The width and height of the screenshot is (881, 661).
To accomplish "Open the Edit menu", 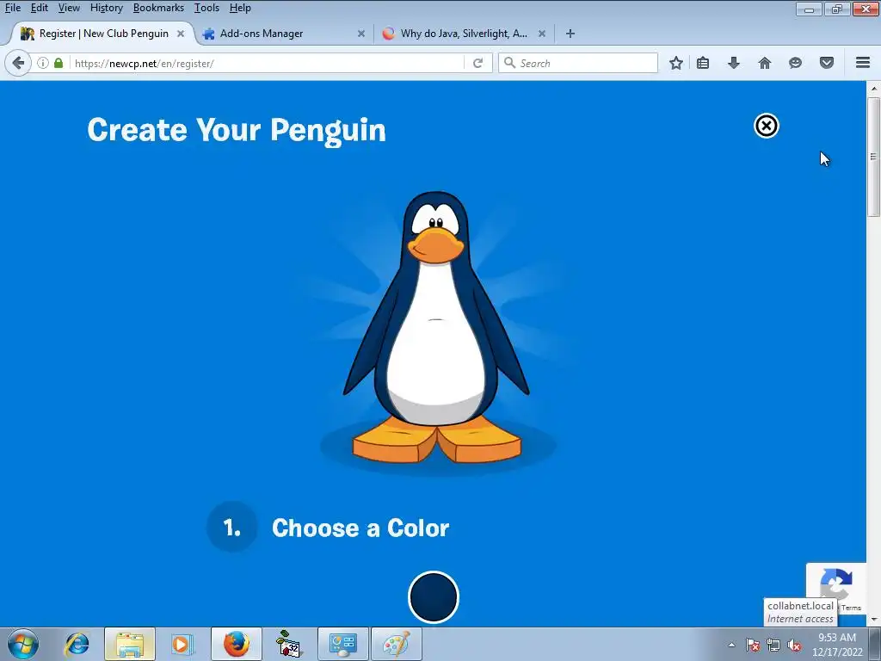I will pos(40,8).
